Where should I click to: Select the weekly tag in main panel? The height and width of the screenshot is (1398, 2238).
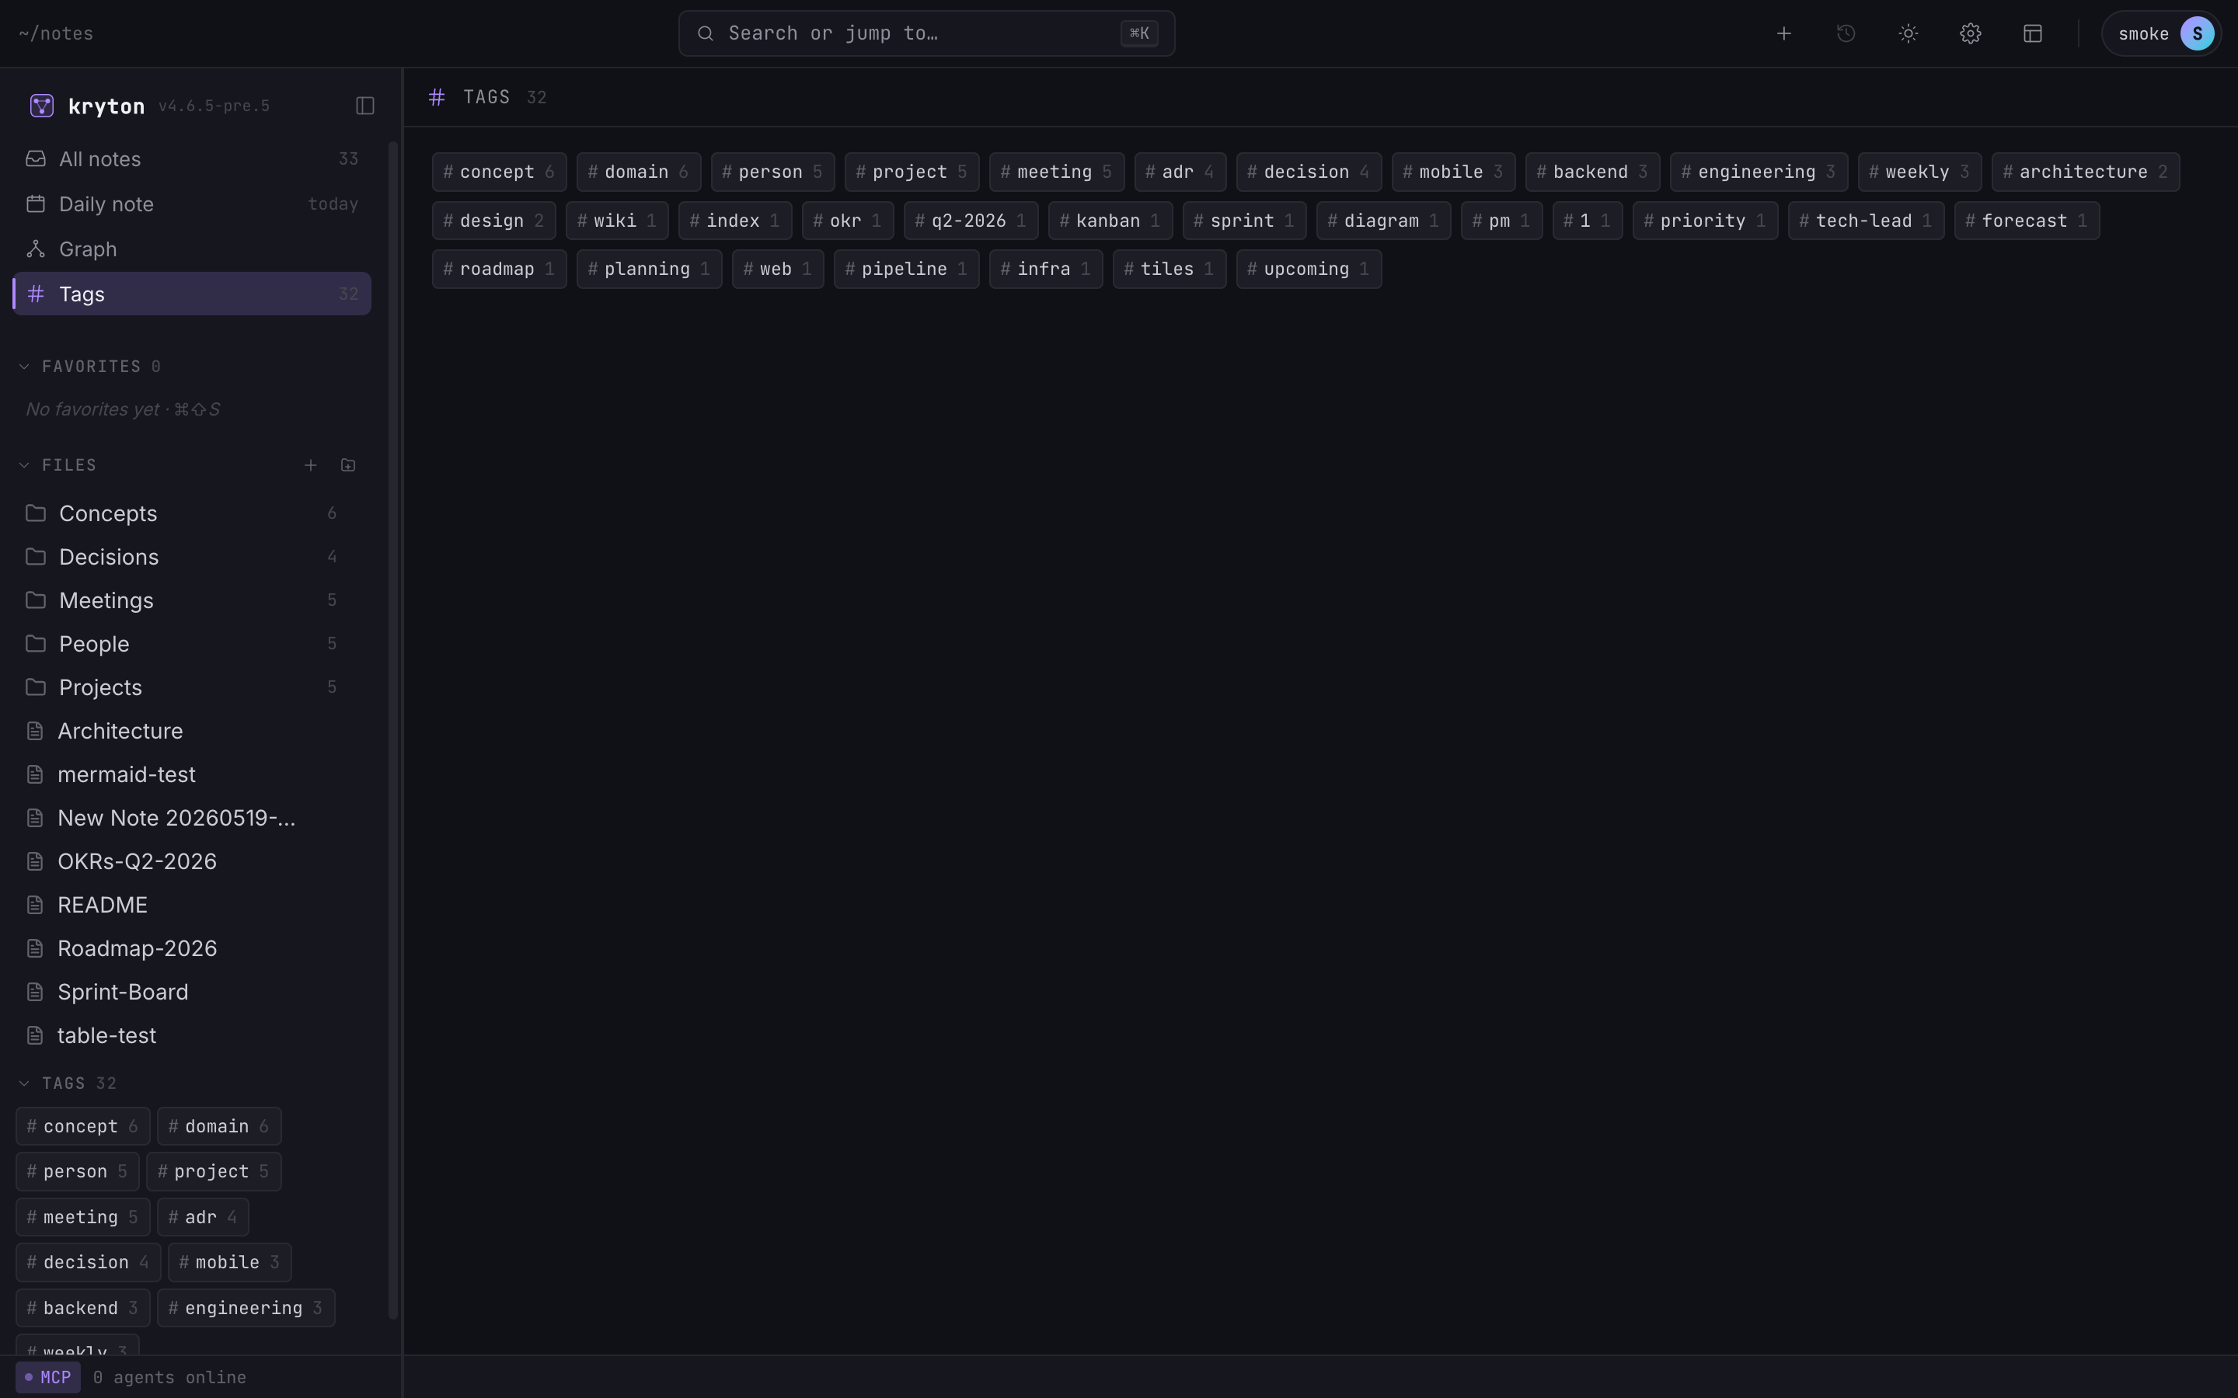click(x=1920, y=172)
